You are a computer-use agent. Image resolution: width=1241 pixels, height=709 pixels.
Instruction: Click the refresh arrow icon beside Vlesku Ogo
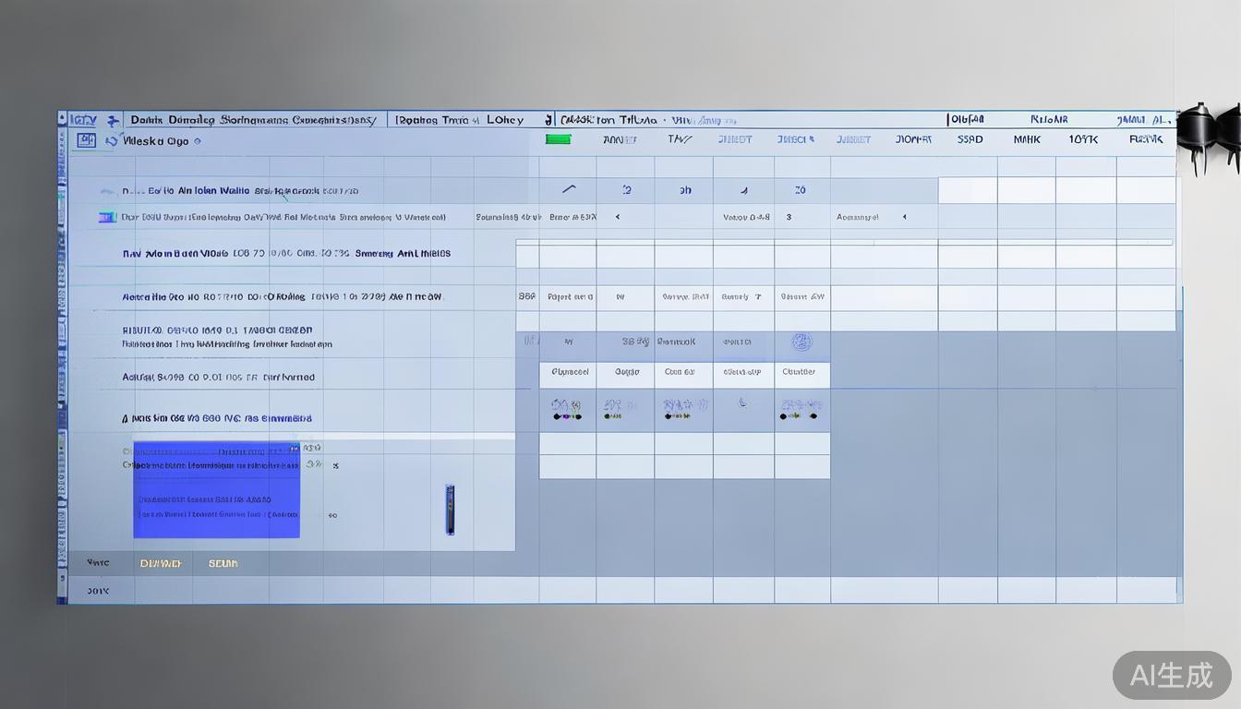112,141
